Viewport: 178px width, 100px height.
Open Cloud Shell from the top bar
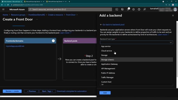pyautogui.click(x=117, y=9)
